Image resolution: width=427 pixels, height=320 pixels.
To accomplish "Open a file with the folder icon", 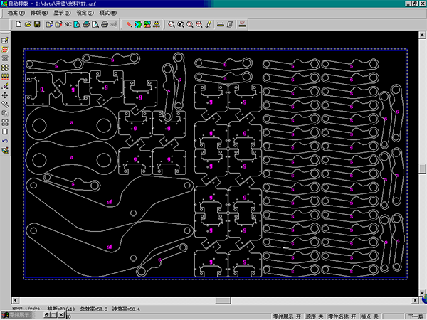I will click(x=28, y=24).
